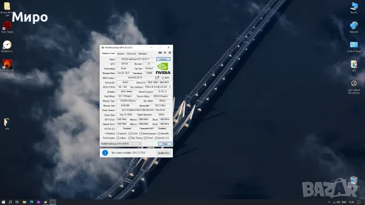Toggle the OpenCL checkbox
Screen dimensions: 365x205
118,133
